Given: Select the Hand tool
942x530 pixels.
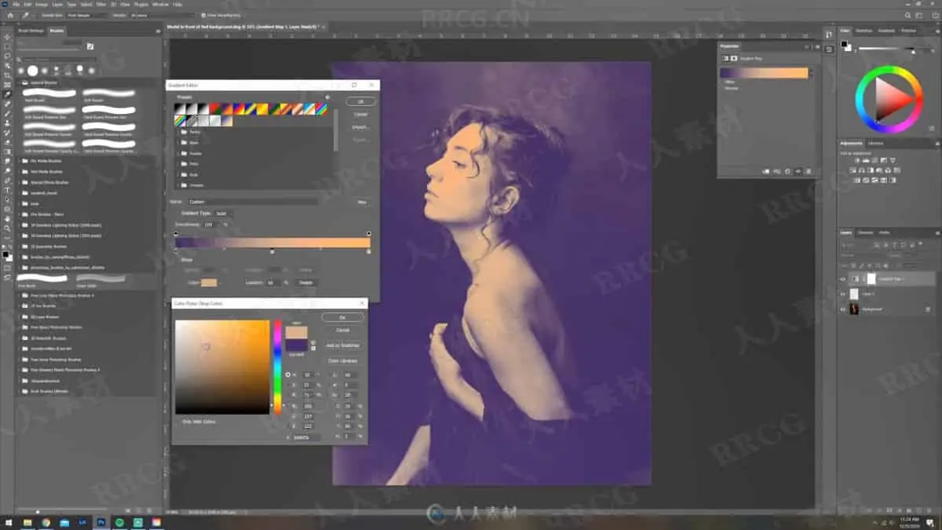Looking at the screenshot, I should [7, 218].
